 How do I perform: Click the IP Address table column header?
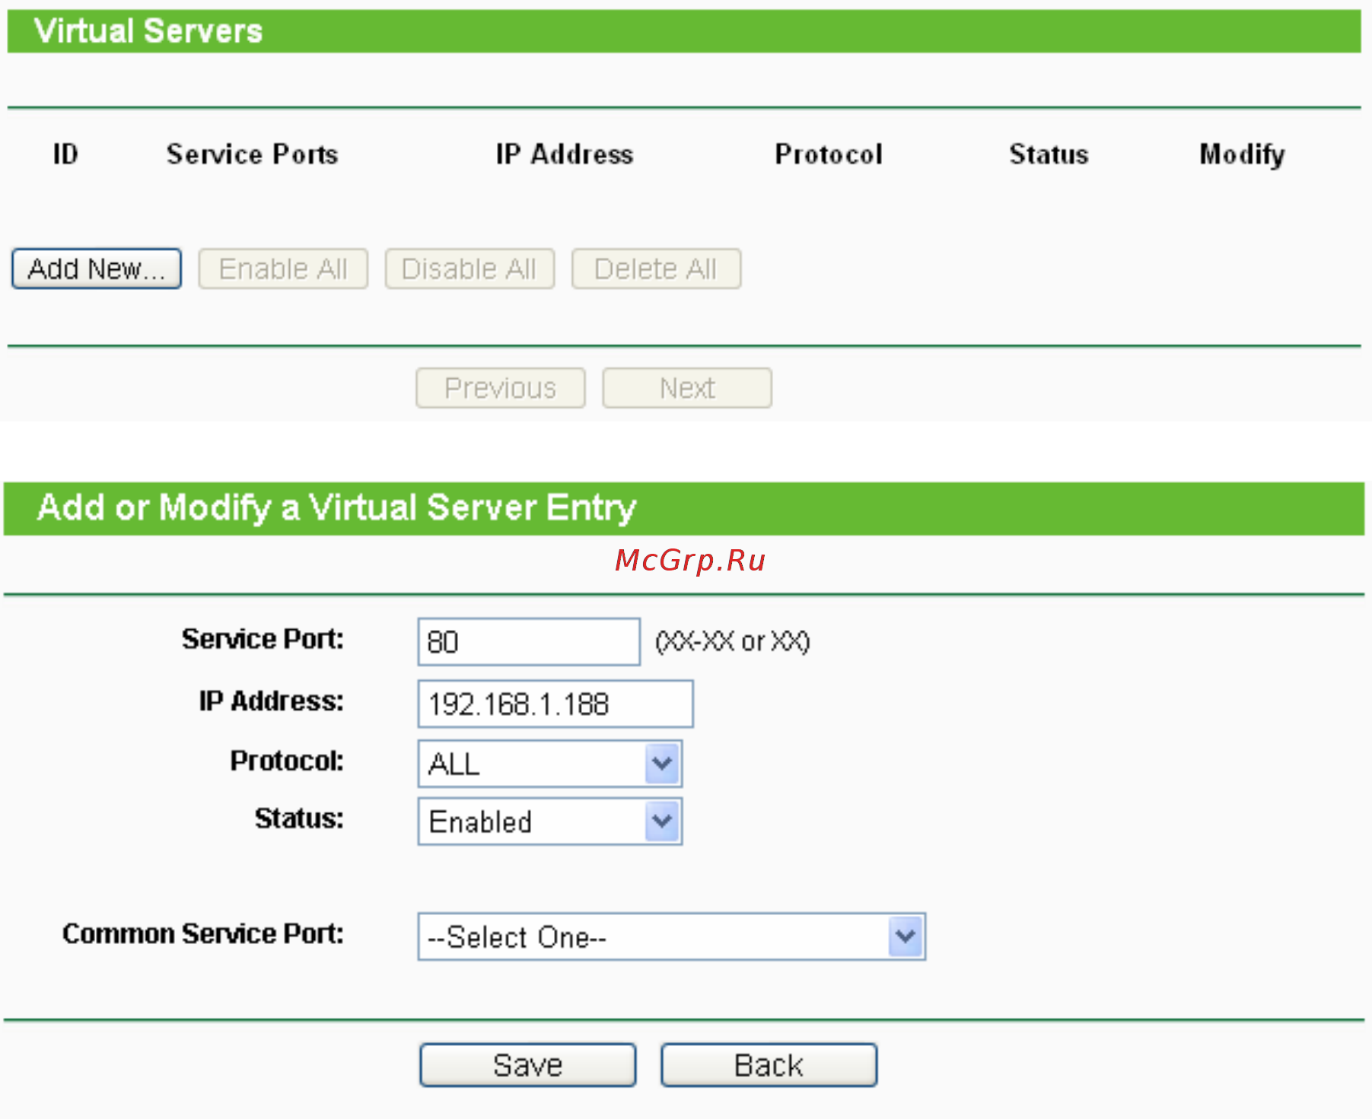[x=565, y=154]
